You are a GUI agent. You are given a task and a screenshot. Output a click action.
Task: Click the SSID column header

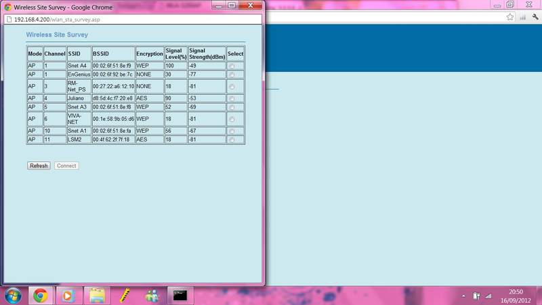(x=79, y=54)
